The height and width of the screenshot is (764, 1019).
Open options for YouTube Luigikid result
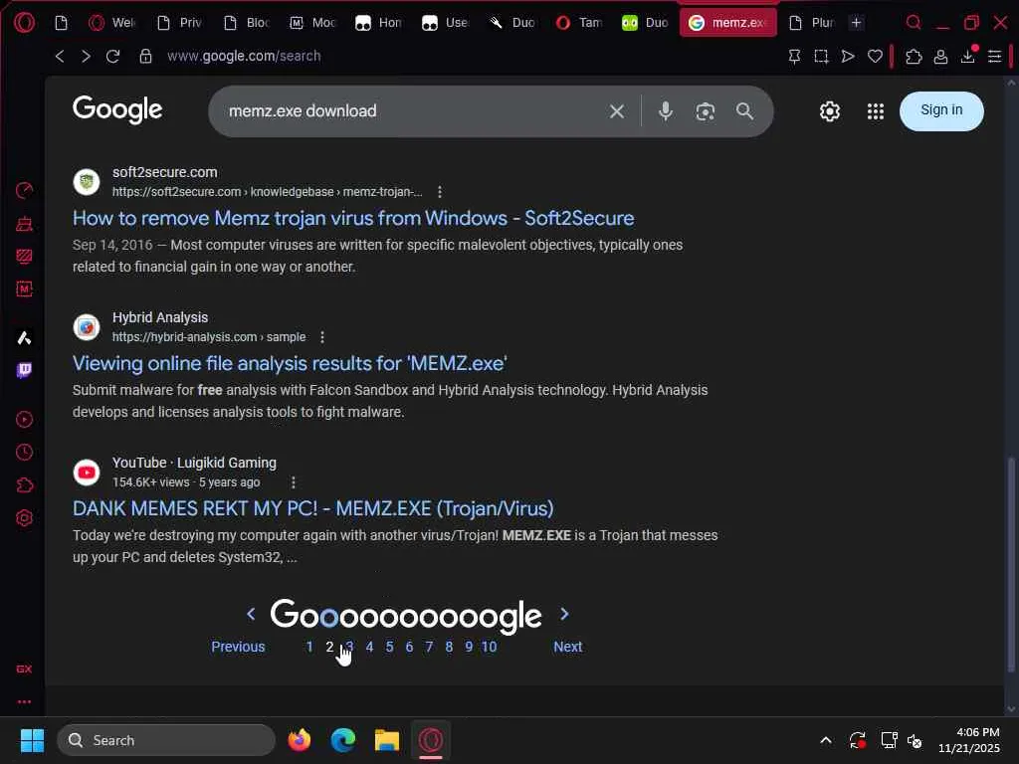coord(294,482)
